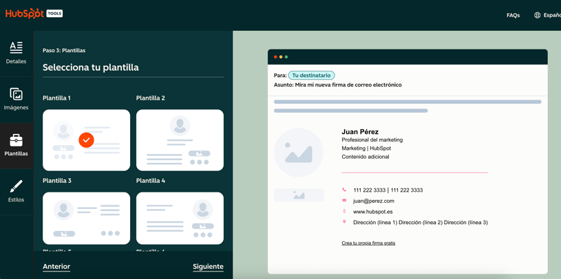Image resolution: width=561 pixels, height=279 pixels.
Task: Choose the Plantilla 4 template layout
Action: tap(180, 218)
